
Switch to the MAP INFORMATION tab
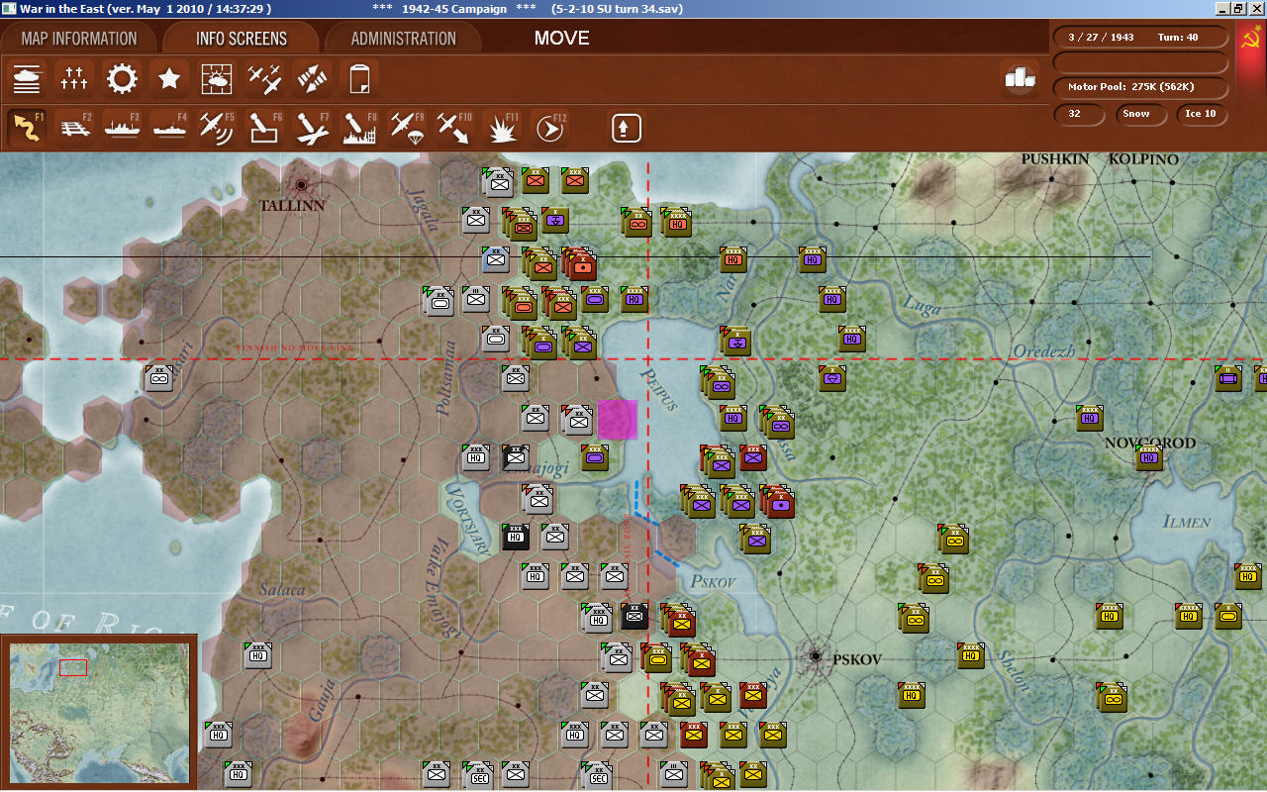[79, 39]
